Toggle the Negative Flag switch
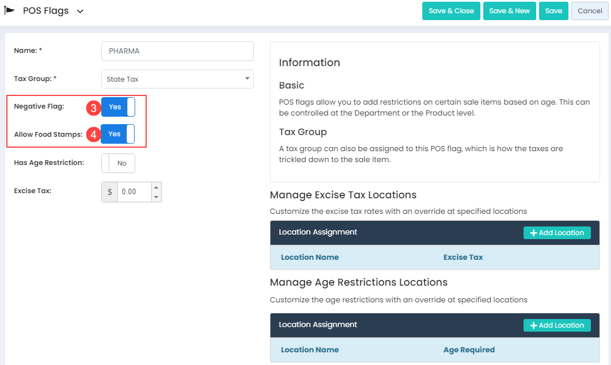 (x=118, y=107)
